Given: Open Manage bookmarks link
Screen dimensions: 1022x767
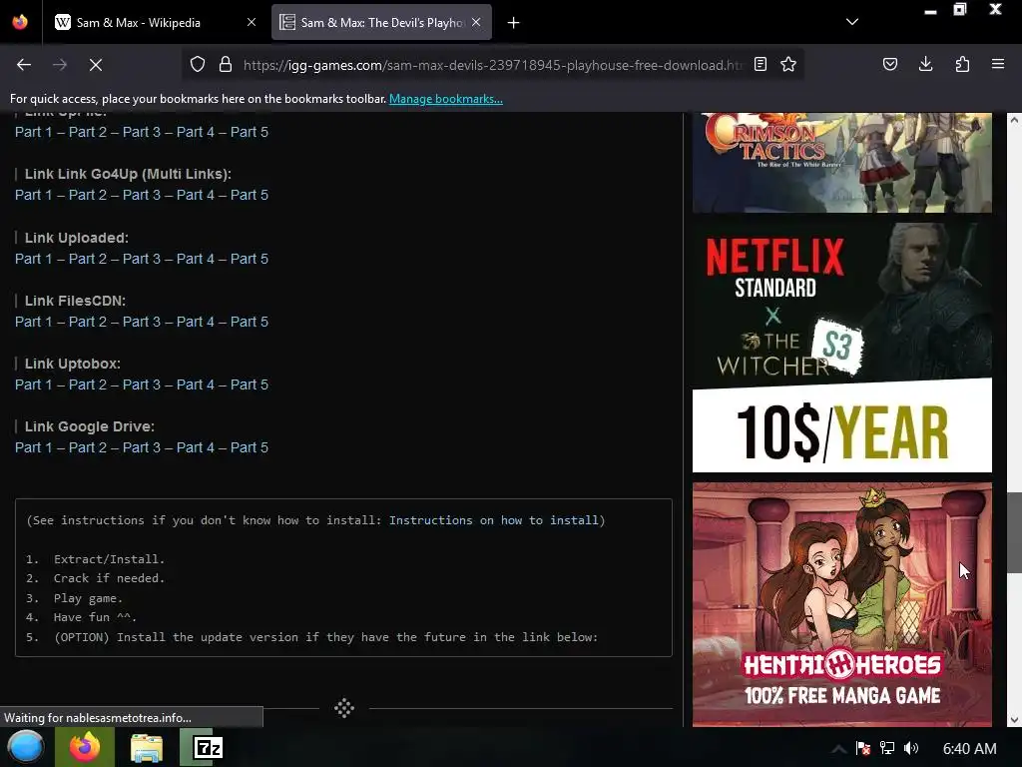Looking at the screenshot, I should pyautogui.click(x=446, y=99).
